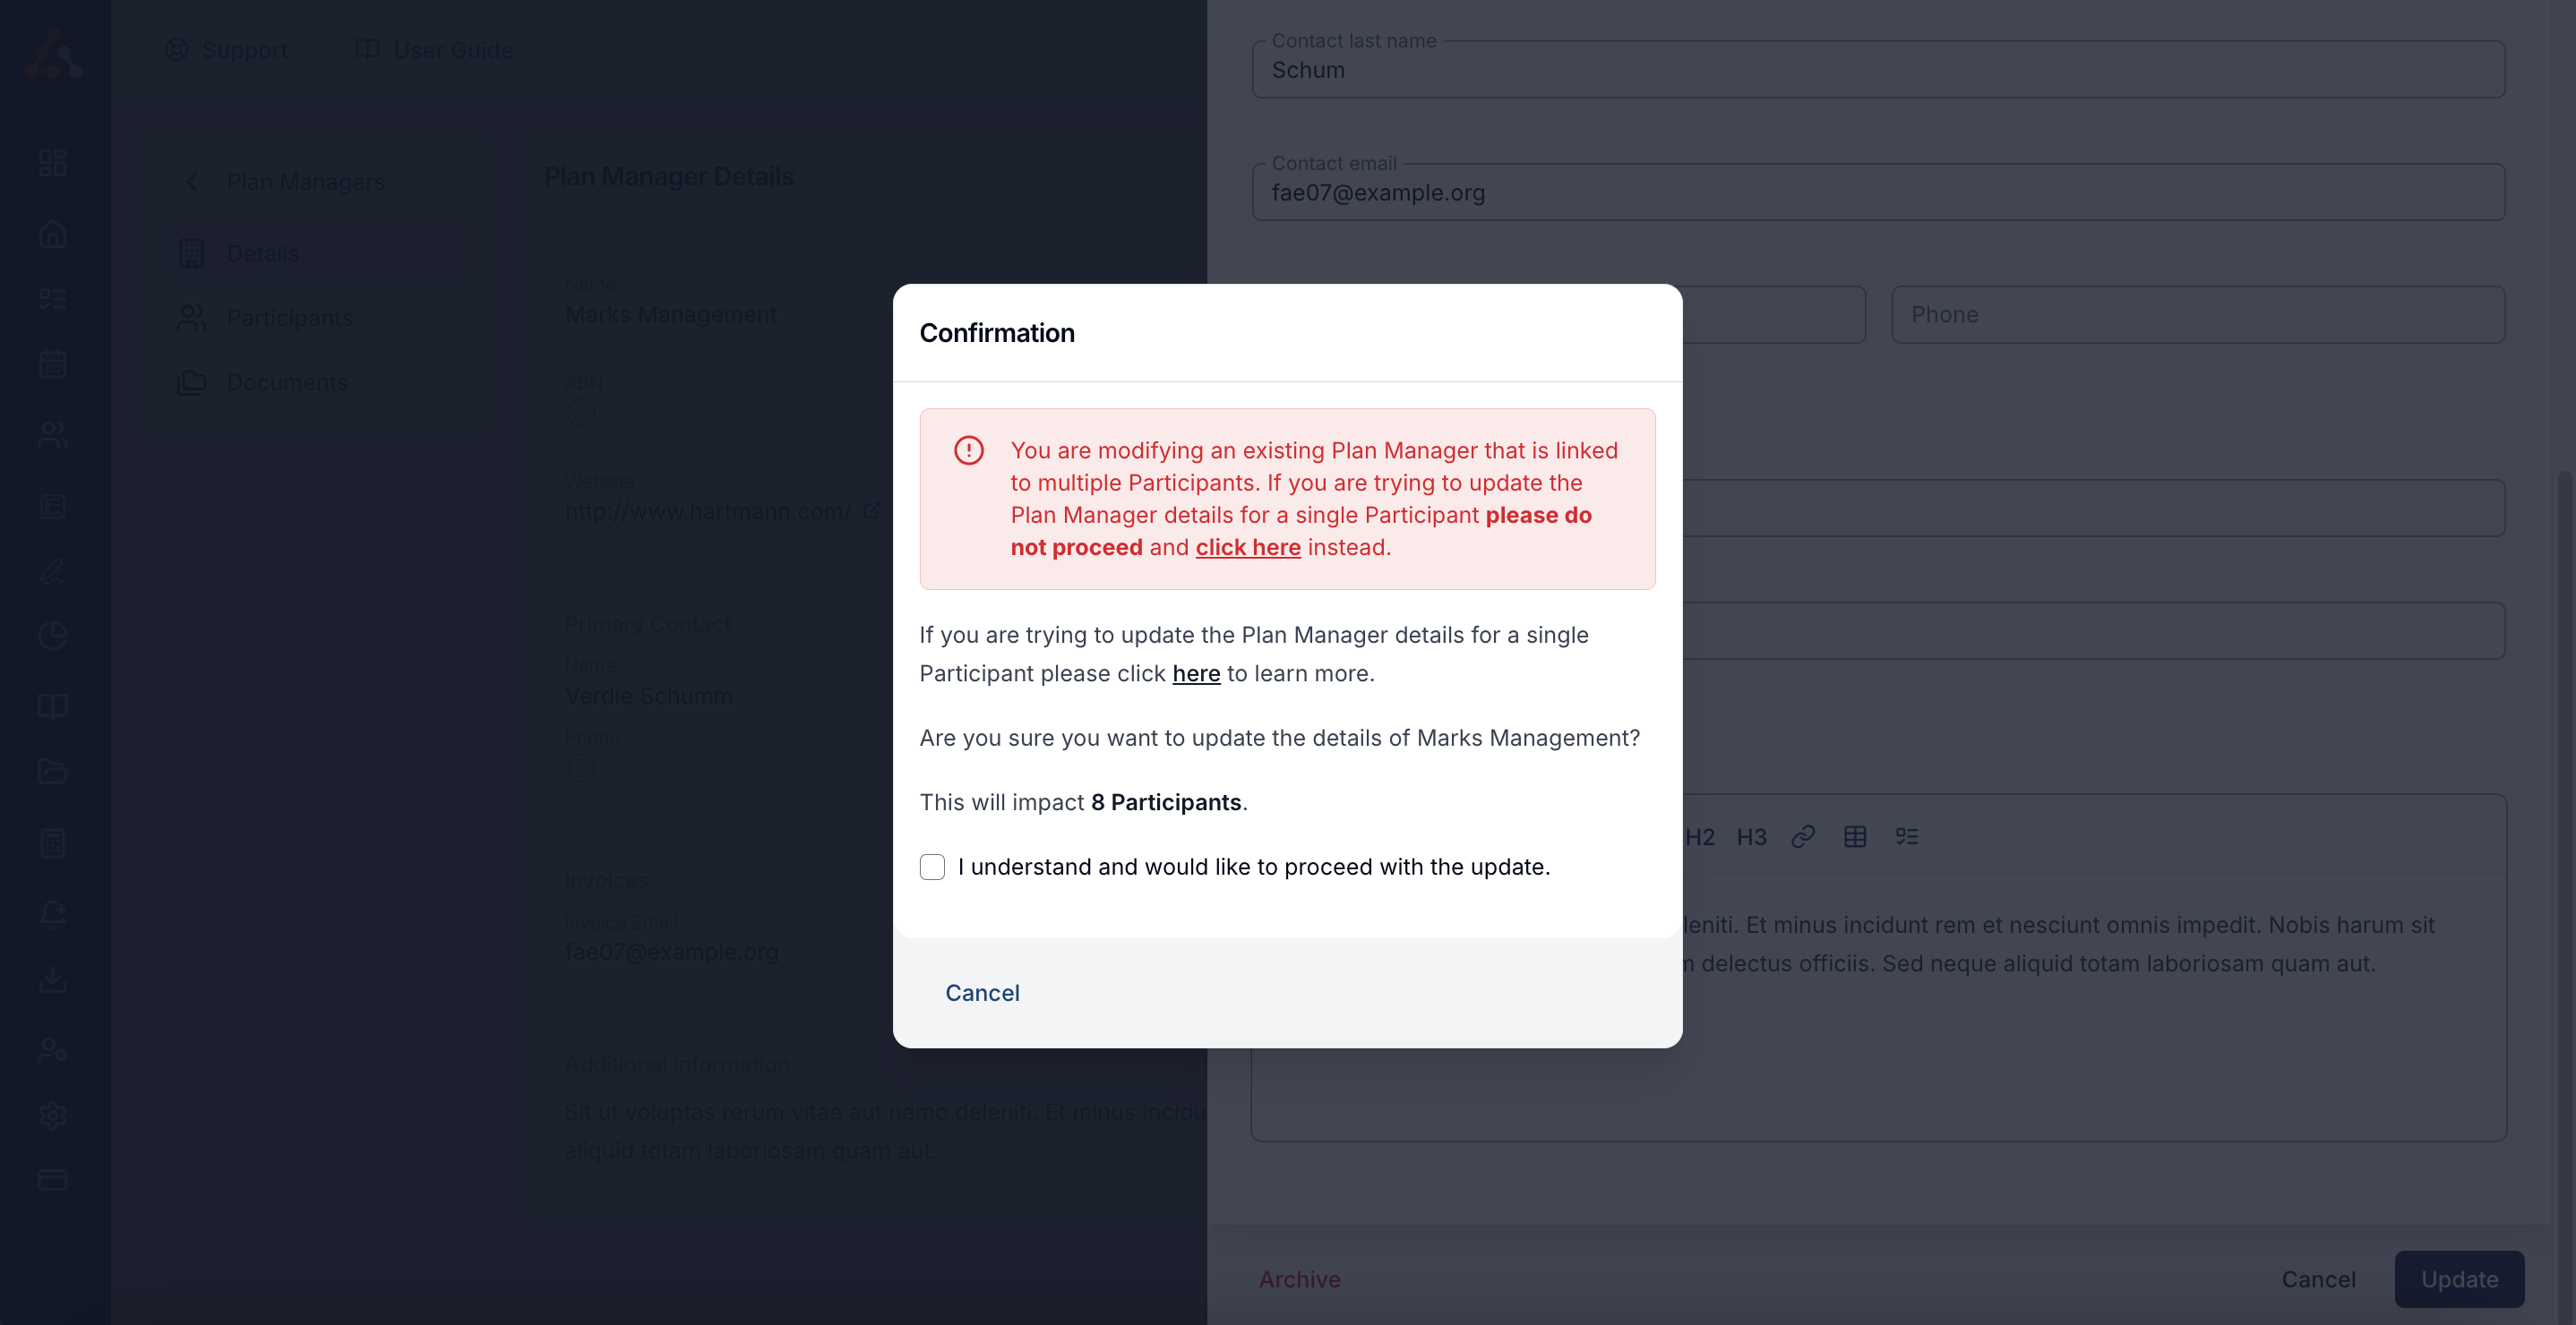Open the red 'click here' link
Screen dimensions: 2576x1325
pos(1247,548)
